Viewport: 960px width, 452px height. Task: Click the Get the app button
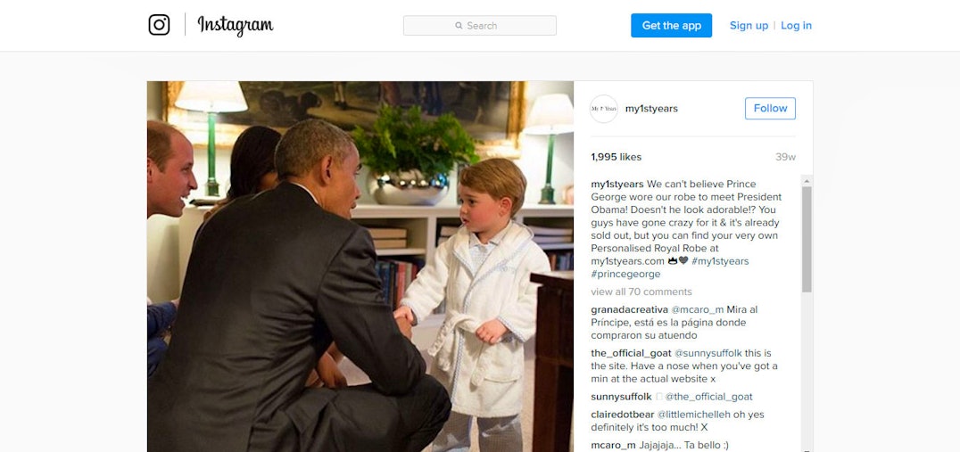point(672,26)
